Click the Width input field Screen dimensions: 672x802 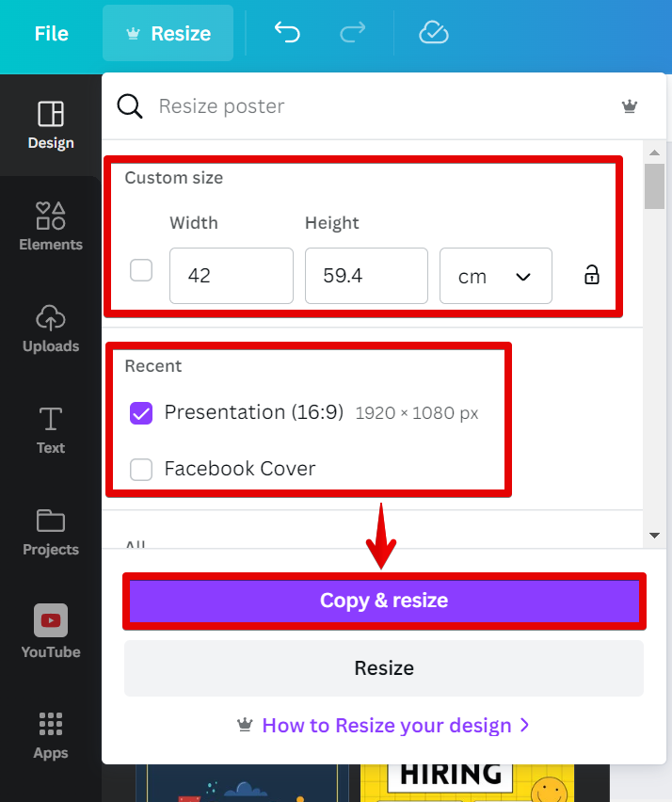point(231,276)
